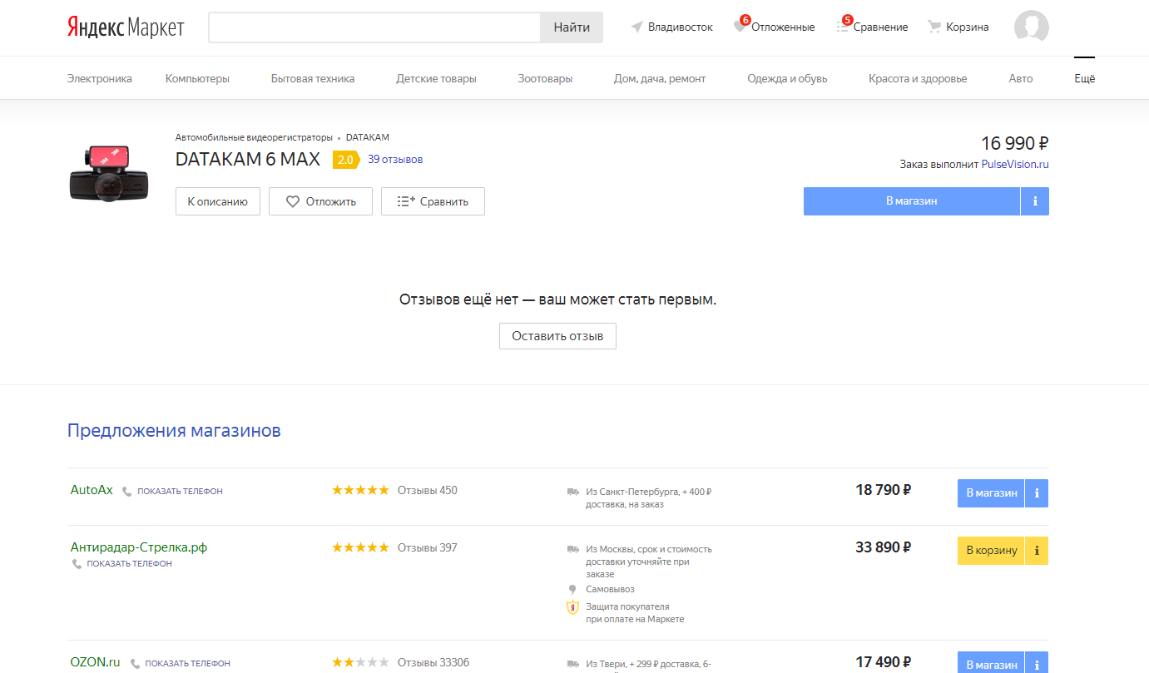
Task: Open the user profile avatar
Action: [x=1031, y=27]
